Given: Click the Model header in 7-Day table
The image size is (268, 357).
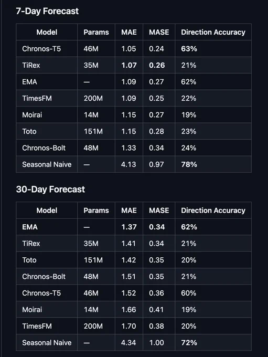Looking at the screenshot, I should point(47,32).
